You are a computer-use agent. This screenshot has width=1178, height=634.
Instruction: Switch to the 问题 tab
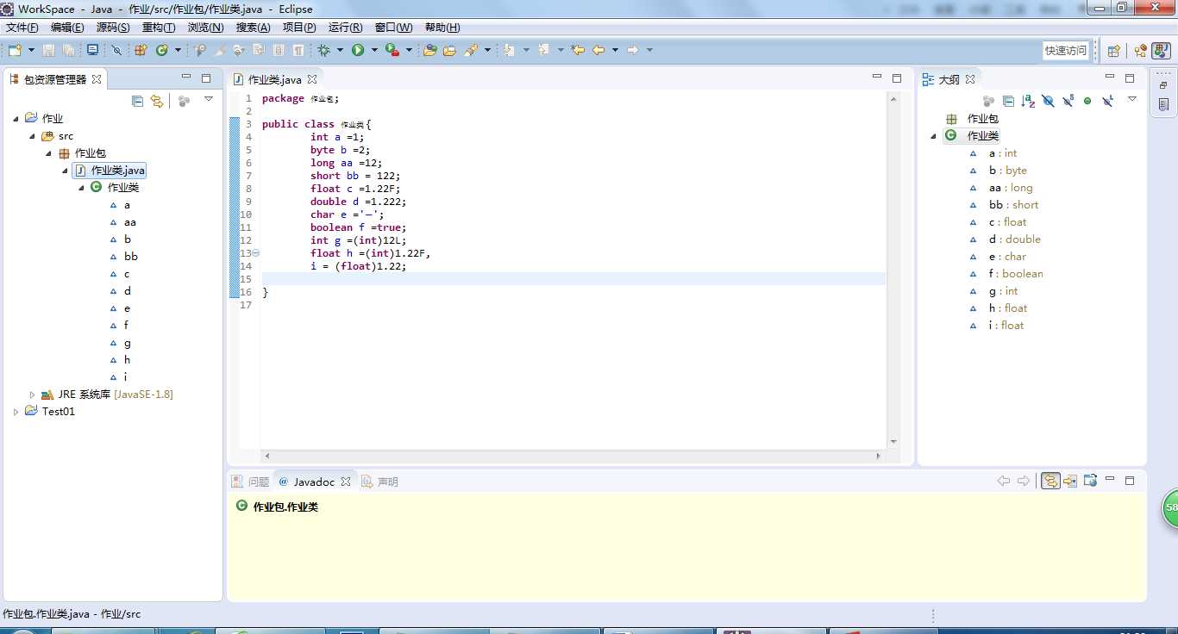click(251, 482)
